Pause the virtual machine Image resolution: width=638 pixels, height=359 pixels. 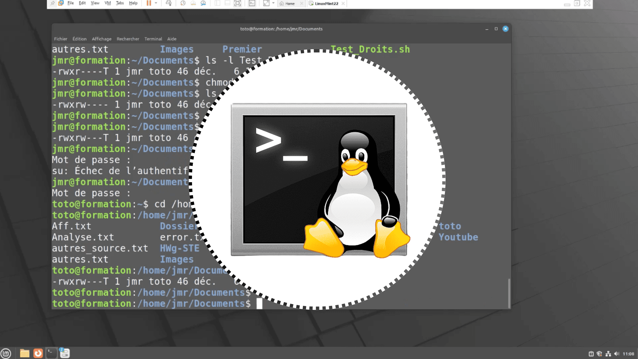pos(149,3)
